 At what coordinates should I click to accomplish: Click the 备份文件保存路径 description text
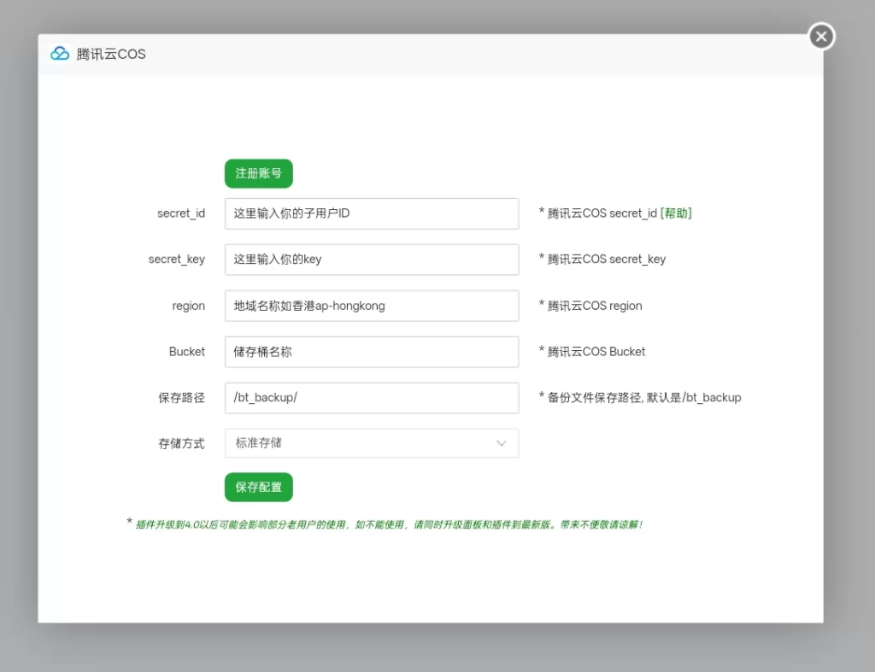click(x=640, y=397)
